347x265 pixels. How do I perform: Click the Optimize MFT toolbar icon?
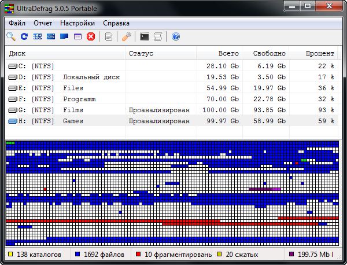click(77, 36)
